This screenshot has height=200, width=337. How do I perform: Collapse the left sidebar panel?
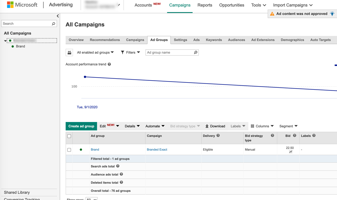point(58,16)
